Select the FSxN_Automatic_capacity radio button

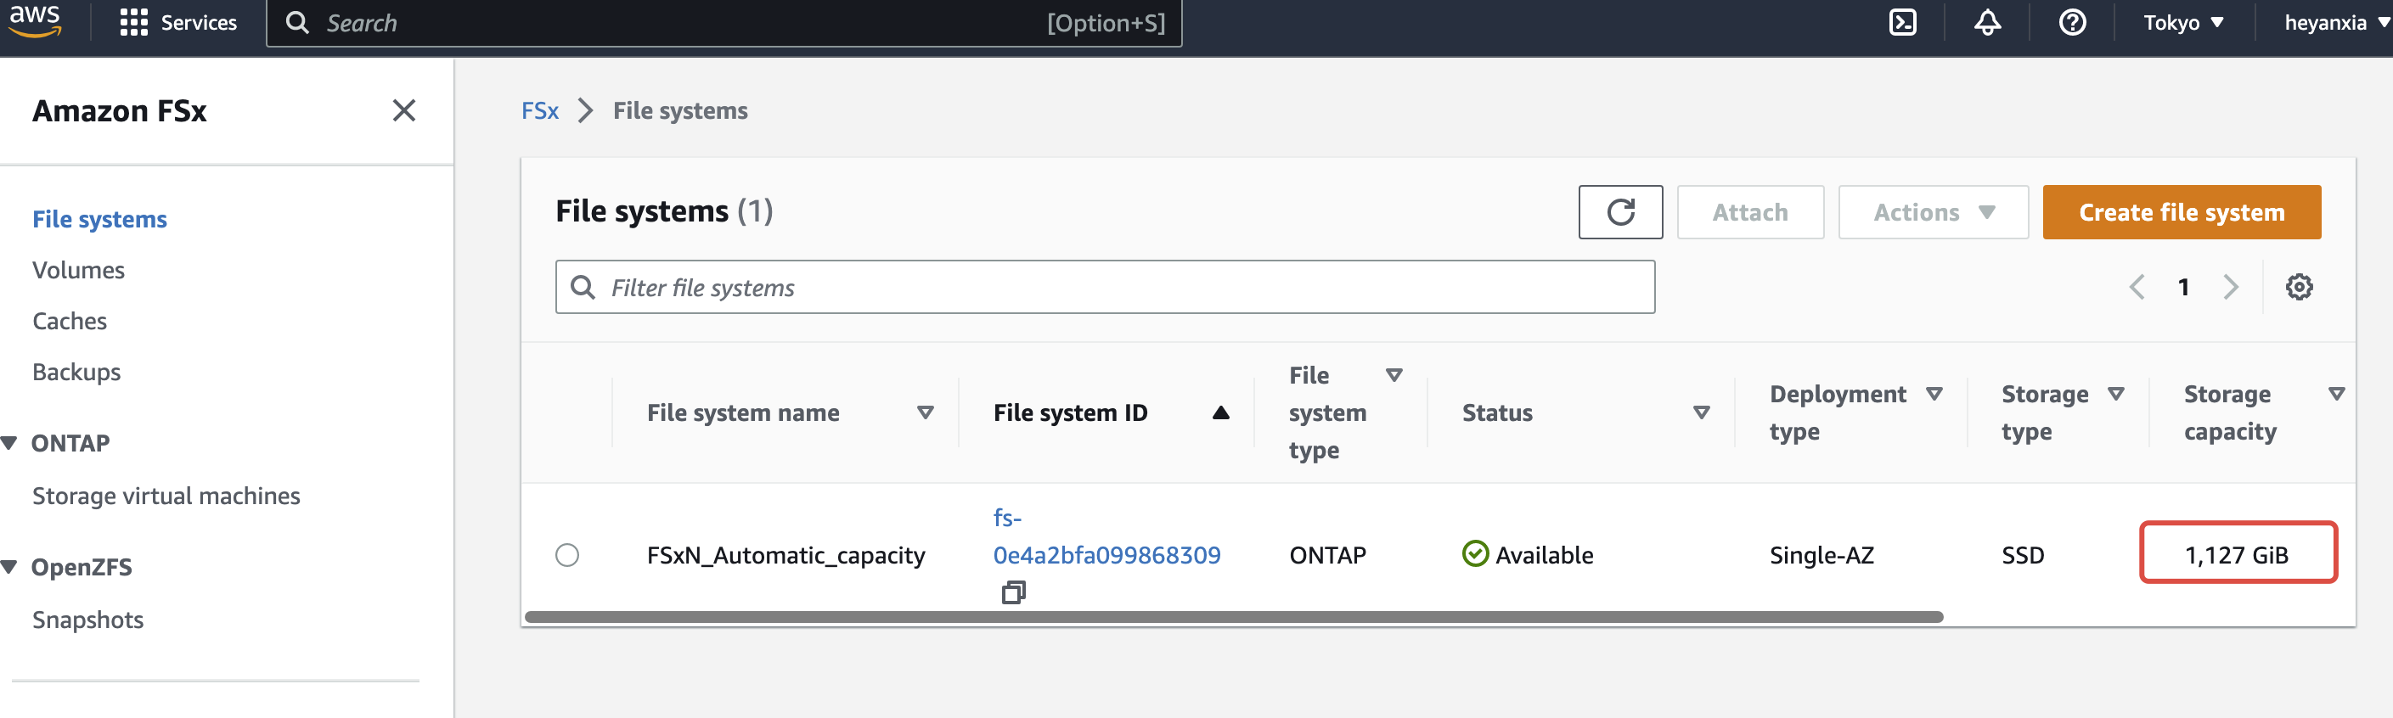[566, 554]
